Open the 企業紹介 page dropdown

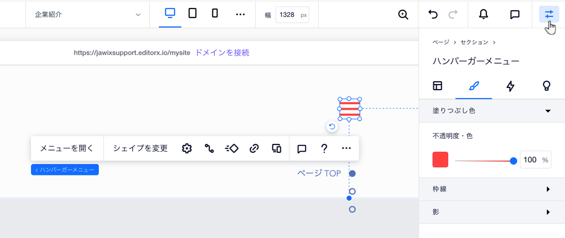[x=88, y=14]
